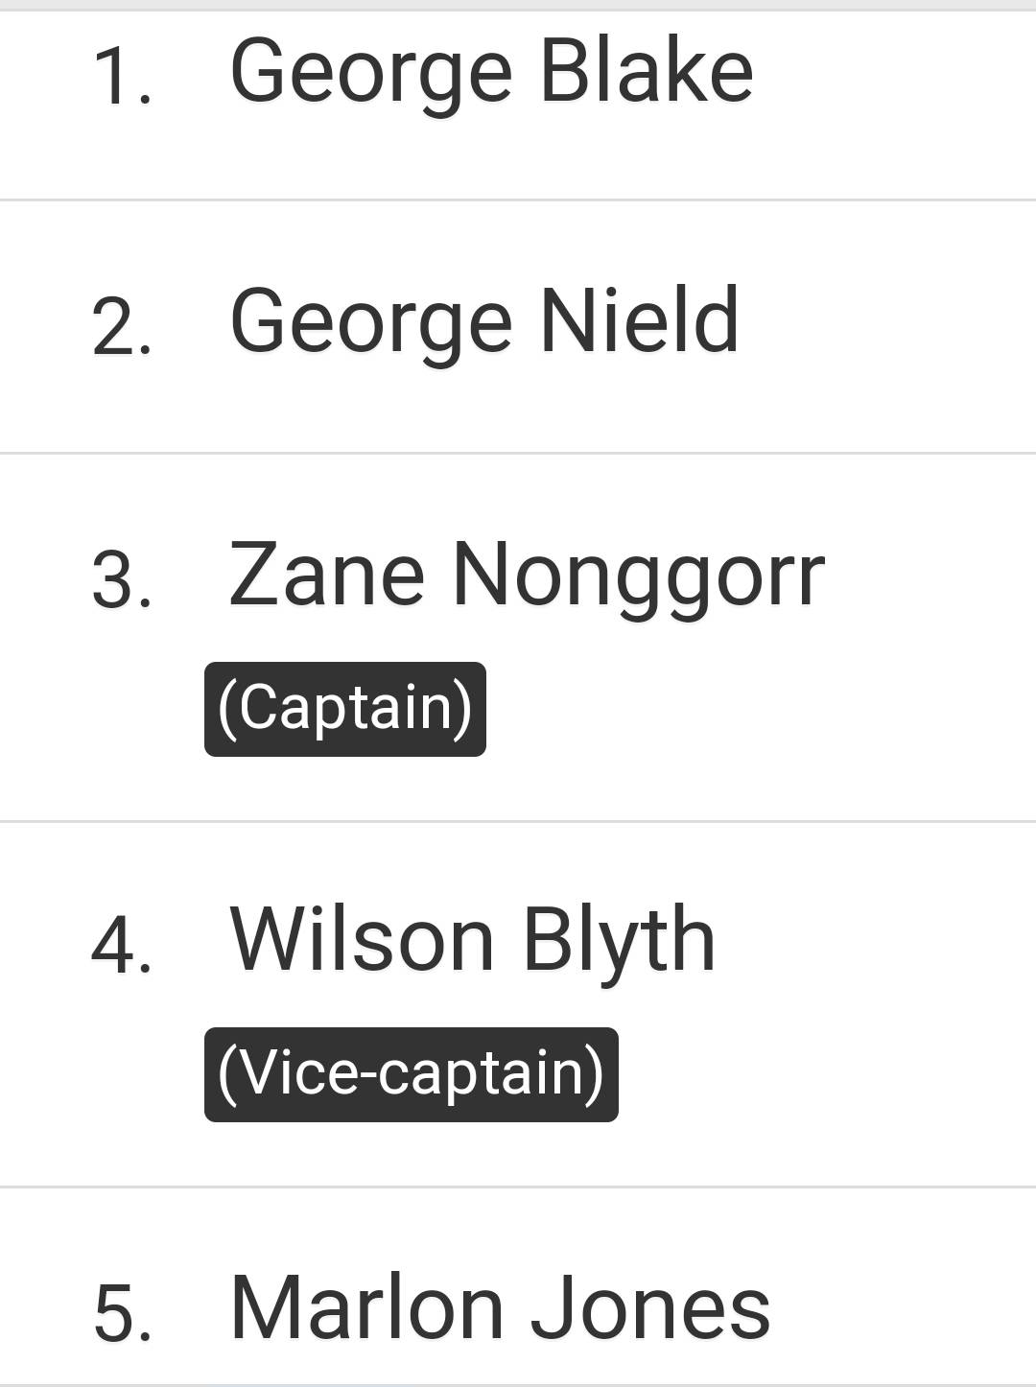Click the surname Jones
The width and height of the screenshot is (1036, 1387).
[650, 1309]
